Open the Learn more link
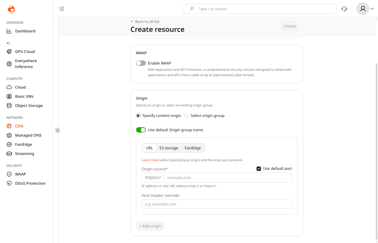The height and width of the screenshot is (243, 378). [150, 160]
